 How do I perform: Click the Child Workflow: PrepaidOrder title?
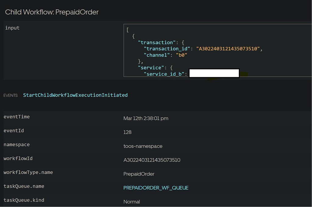coord(51,12)
